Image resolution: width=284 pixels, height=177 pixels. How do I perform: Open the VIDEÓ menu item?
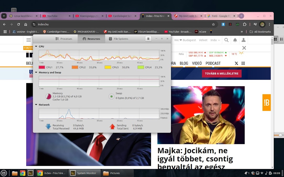pos(197,63)
